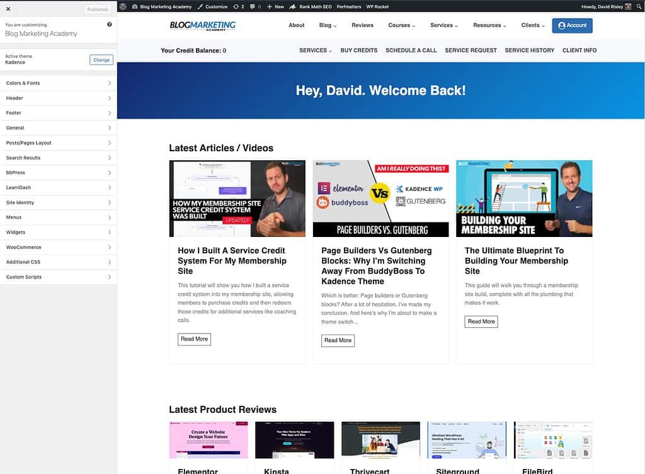Screen dimensions: 645x474
Task: Open LearnDash customizer section
Action: [59, 188]
